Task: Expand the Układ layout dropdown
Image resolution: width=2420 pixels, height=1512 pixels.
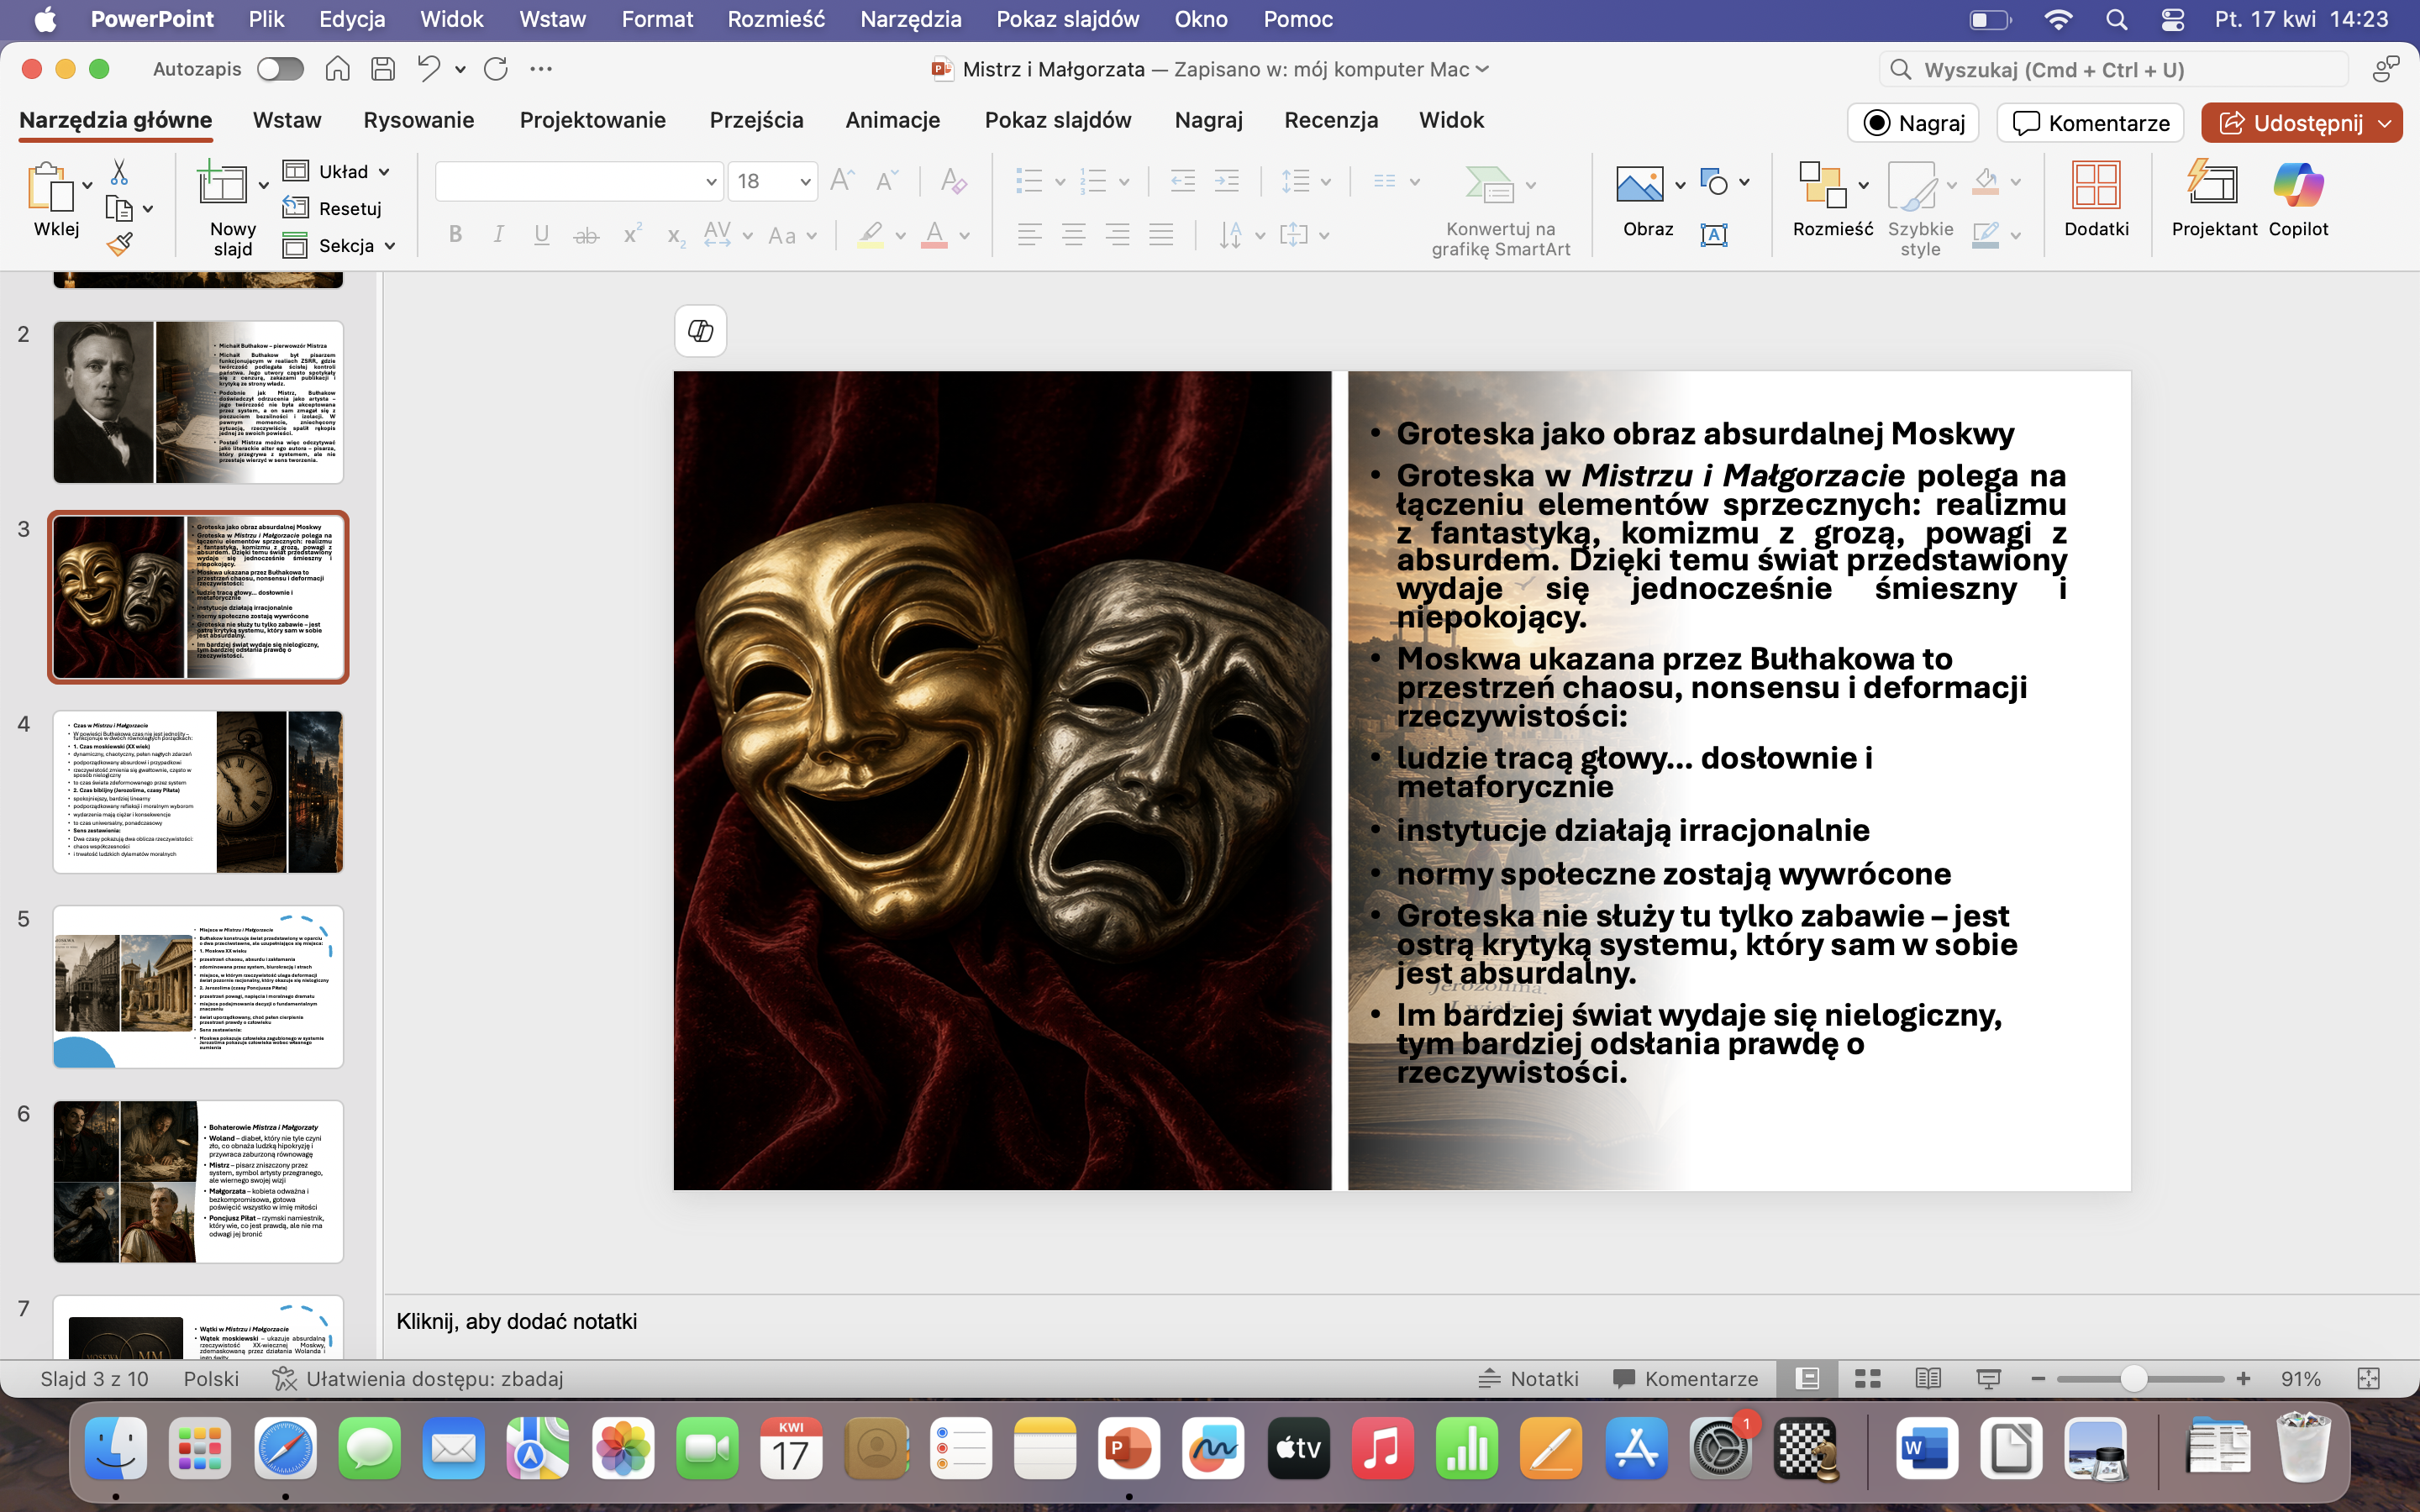Action: pyautogui.click(x=384, y=172)
